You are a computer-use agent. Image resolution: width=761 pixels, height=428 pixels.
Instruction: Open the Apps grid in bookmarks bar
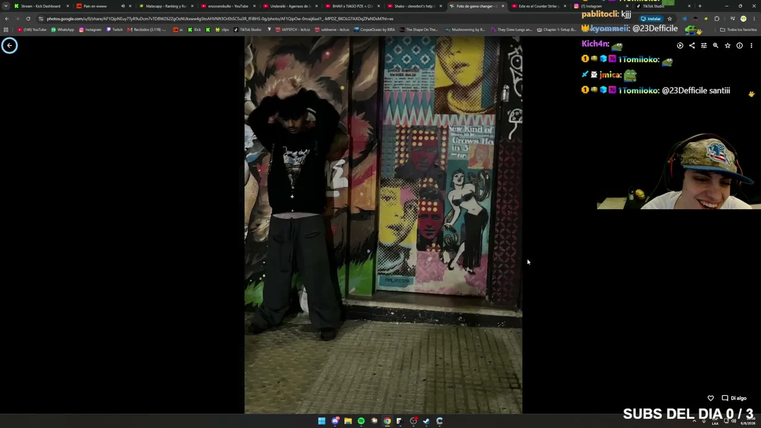coord(6,29)
